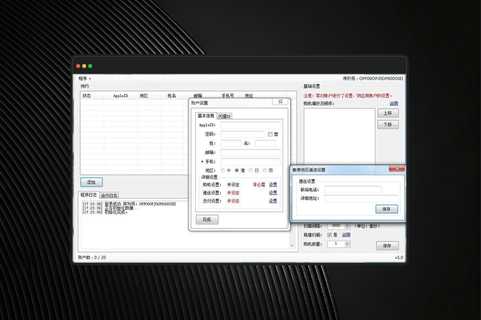Open the 支付设置 设置 link
Image resolution: width=481 pixels, height=320 pixels.
[273, 201]
